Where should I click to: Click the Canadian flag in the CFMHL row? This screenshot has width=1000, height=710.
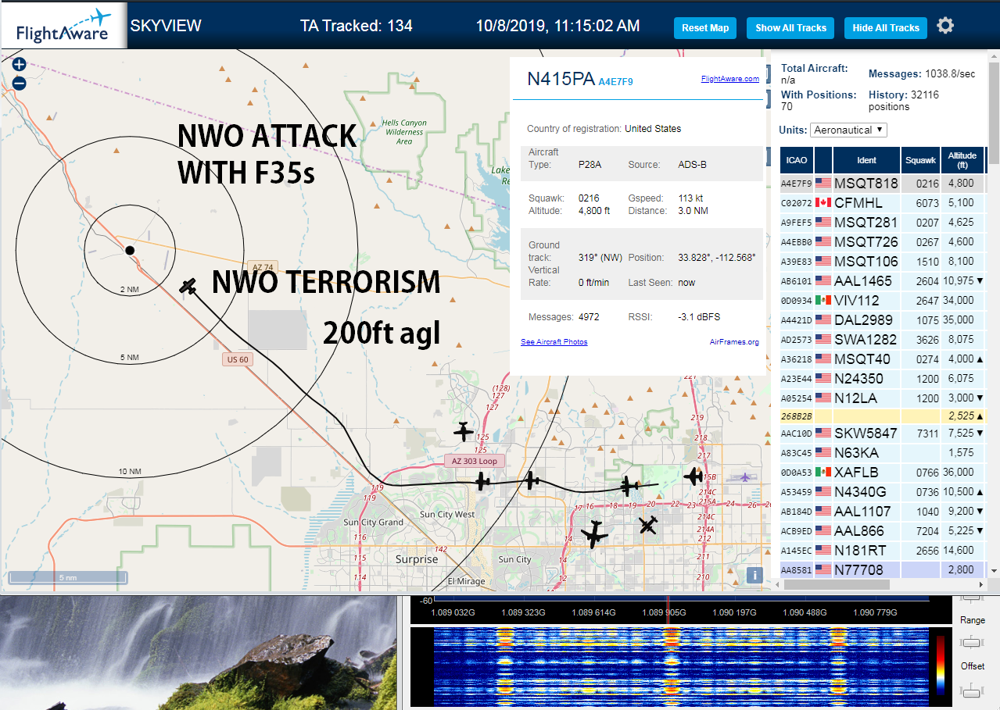823,202
